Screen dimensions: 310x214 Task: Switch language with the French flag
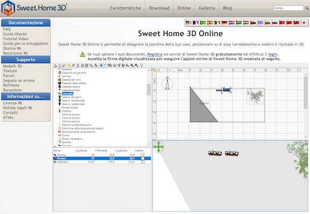[196, 22]
